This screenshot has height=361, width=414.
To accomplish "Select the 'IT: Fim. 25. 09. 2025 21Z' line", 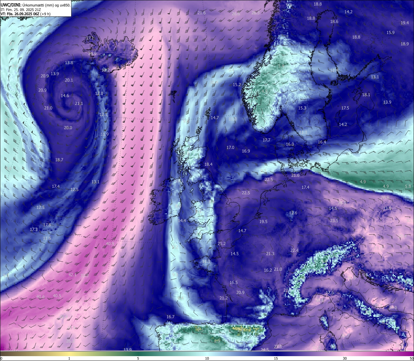I will pyautogui.click(x=21, y=10).
